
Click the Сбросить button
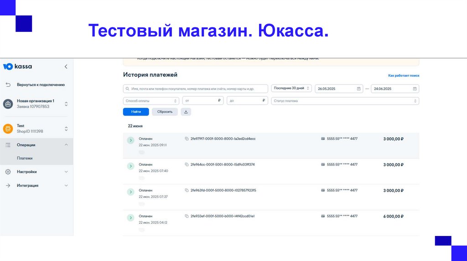point(165,112)
